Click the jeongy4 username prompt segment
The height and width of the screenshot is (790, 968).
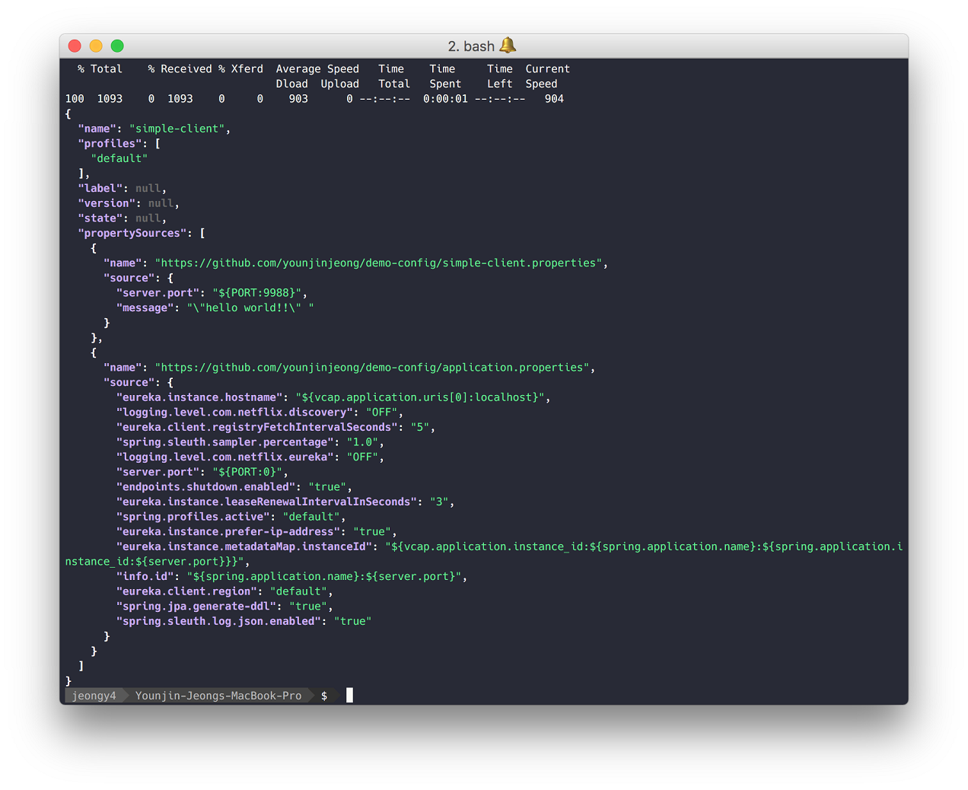click(x=94, y=696)
